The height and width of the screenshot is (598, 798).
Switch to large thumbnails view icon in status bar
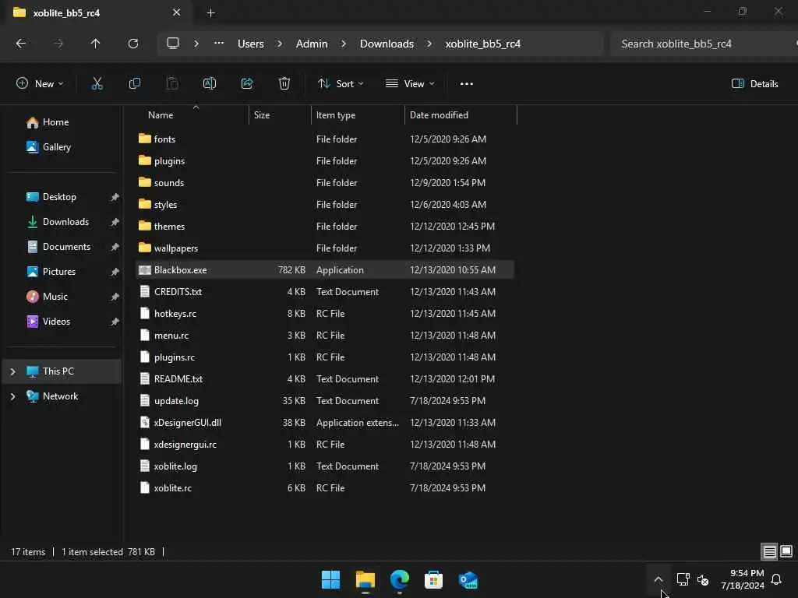tap(786, 551)
